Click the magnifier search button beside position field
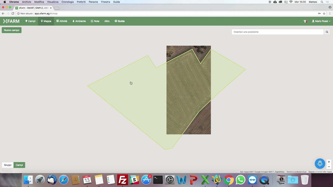The height and width of the screenshot is (187, 333). [x=327, y=32]
